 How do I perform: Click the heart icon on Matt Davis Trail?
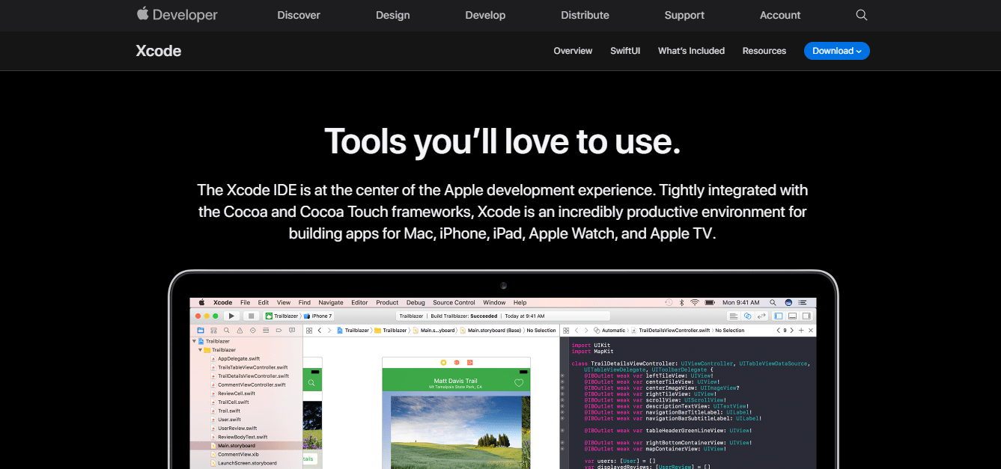point(518,383)
